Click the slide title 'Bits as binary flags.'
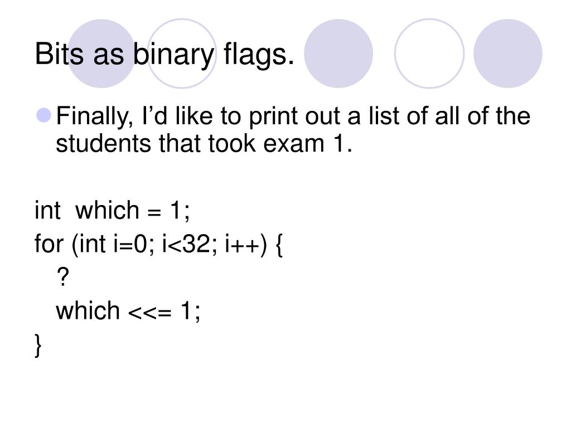571x428 pixels. tap(164, 55)
